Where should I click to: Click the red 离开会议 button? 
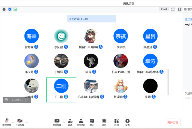173,122
